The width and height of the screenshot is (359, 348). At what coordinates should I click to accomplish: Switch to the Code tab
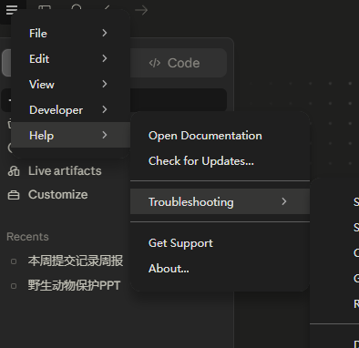(179, 63)
